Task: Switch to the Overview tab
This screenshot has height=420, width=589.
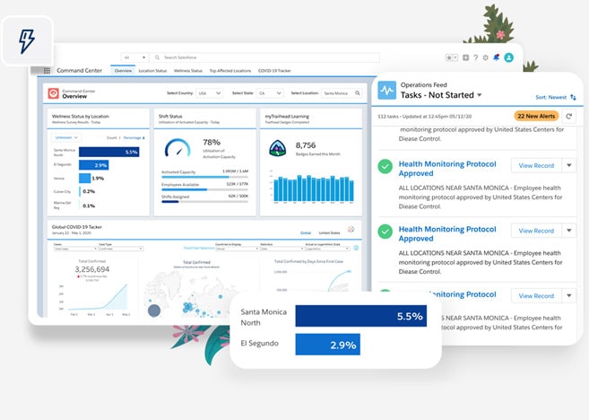Action: 123,70
